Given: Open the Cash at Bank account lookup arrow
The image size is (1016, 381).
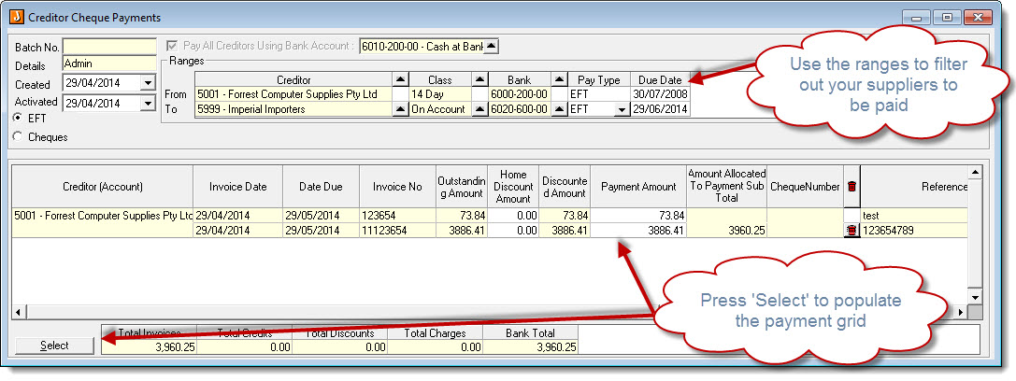Looking at the screenshot, I should pos(492,47).
